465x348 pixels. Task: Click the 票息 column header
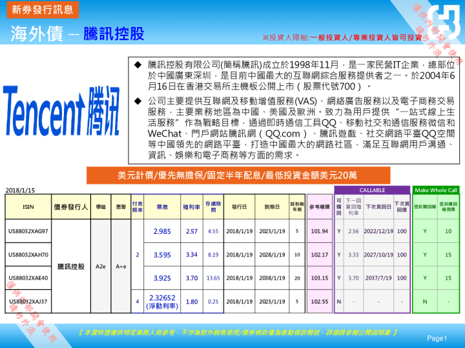click(x=162, y=207)
